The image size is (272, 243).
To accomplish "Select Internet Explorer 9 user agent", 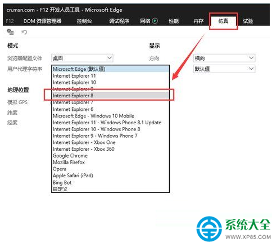I will click(x=110, y=89).
